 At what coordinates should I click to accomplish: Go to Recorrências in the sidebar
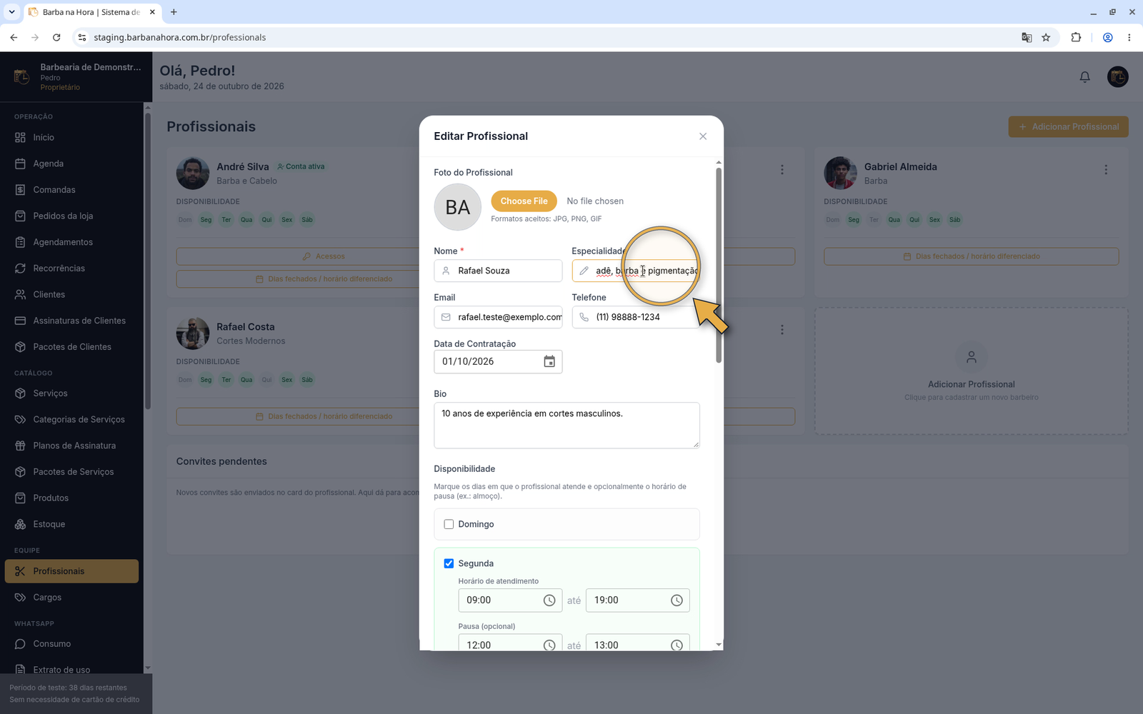tap(71, 268)
